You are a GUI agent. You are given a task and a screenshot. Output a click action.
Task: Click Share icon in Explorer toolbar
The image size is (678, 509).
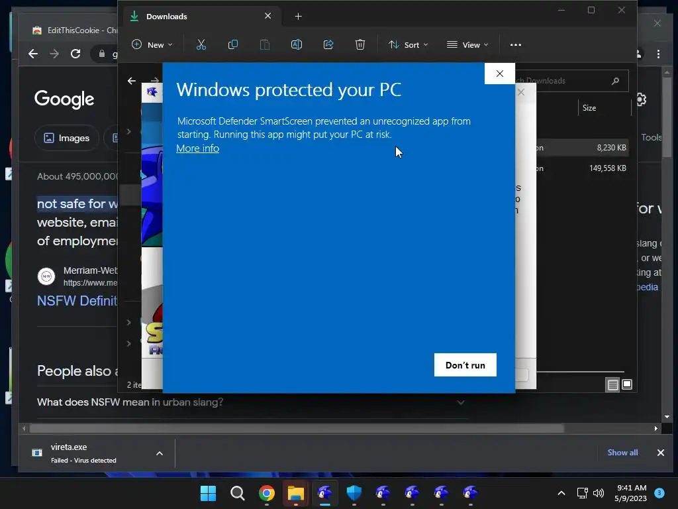(328, 44)
